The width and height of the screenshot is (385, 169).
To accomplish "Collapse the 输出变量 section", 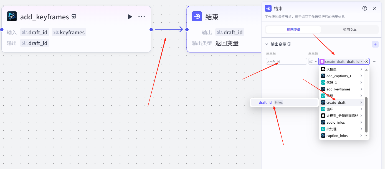I will coord(267,44).
